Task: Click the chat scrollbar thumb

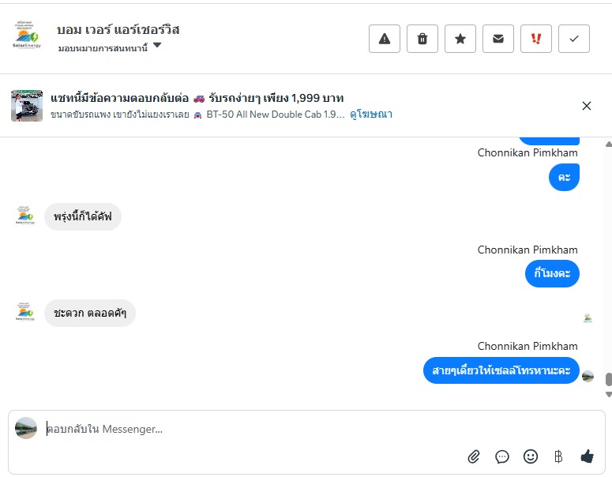Action: (x=608, y=381)
